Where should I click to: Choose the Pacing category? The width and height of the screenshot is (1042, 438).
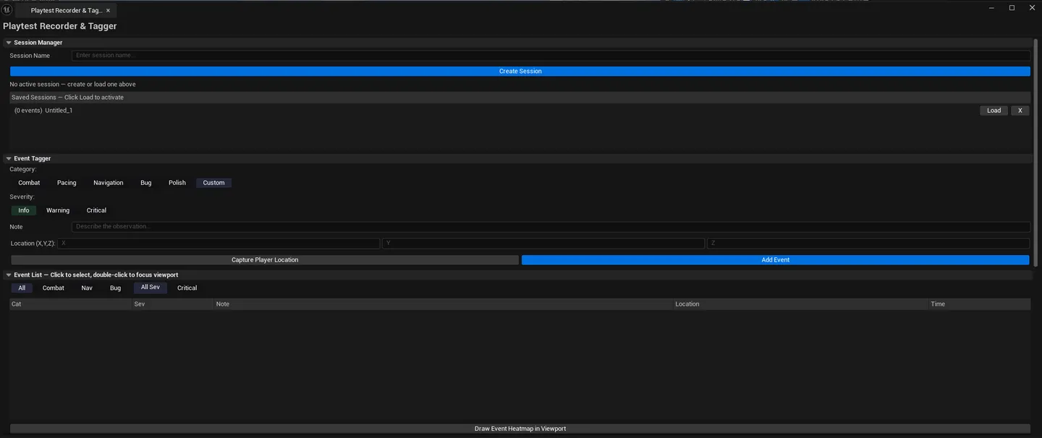67,183
